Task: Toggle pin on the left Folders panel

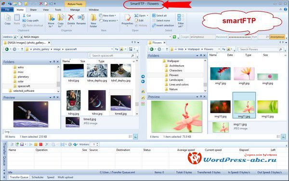Action: tap(54, 62)
